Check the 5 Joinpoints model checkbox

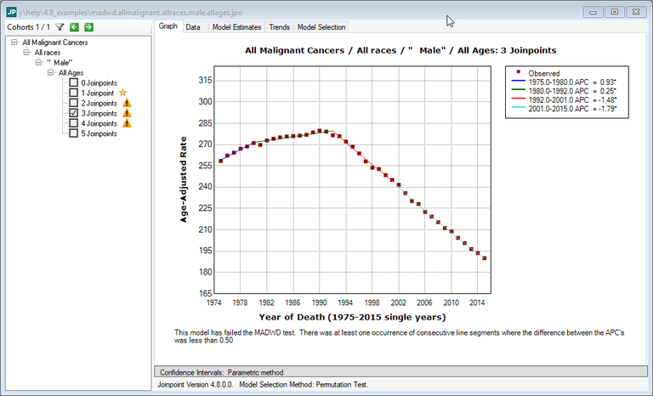[74, 133]
